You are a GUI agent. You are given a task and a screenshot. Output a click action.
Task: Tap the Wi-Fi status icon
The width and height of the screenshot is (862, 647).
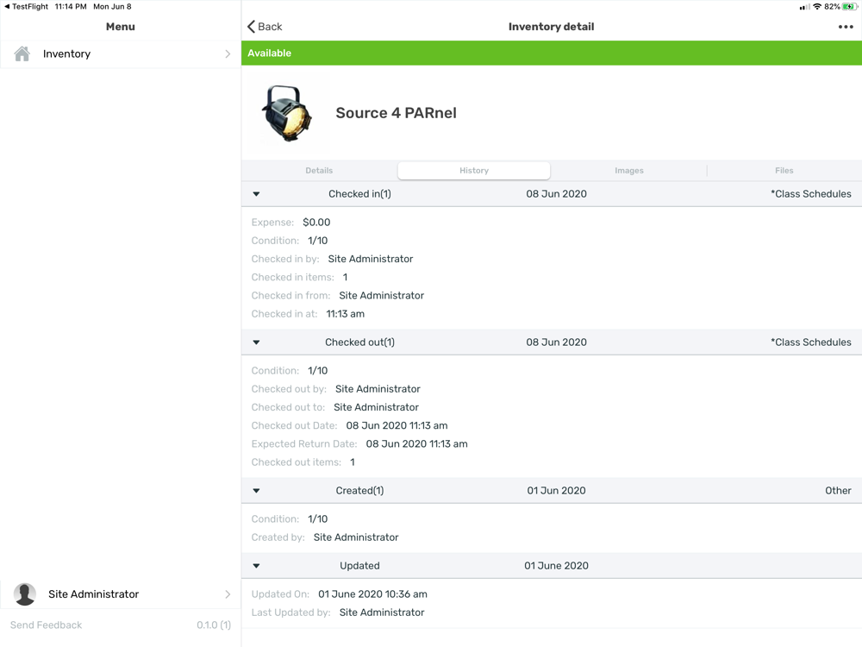(817, 7)
